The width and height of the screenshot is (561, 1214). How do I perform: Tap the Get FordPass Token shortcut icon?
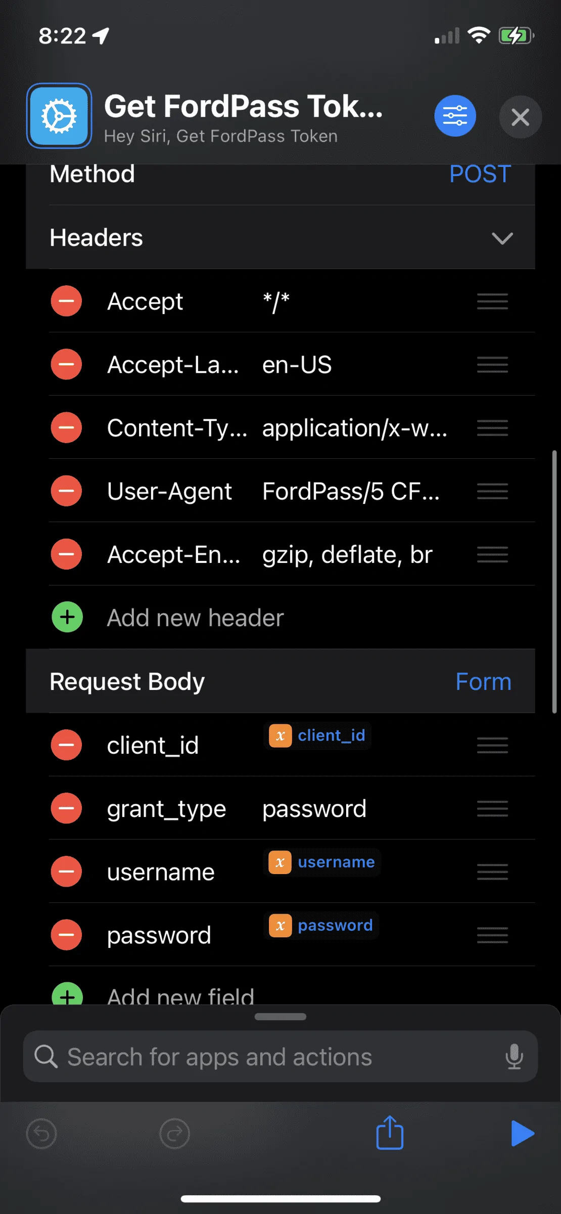pyautogui.click(x=59, y=116)
